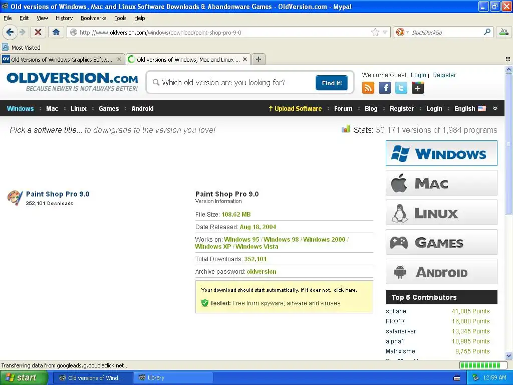
Task: Open Most Visited bookmarks folder
Action: tap(21, 48)
